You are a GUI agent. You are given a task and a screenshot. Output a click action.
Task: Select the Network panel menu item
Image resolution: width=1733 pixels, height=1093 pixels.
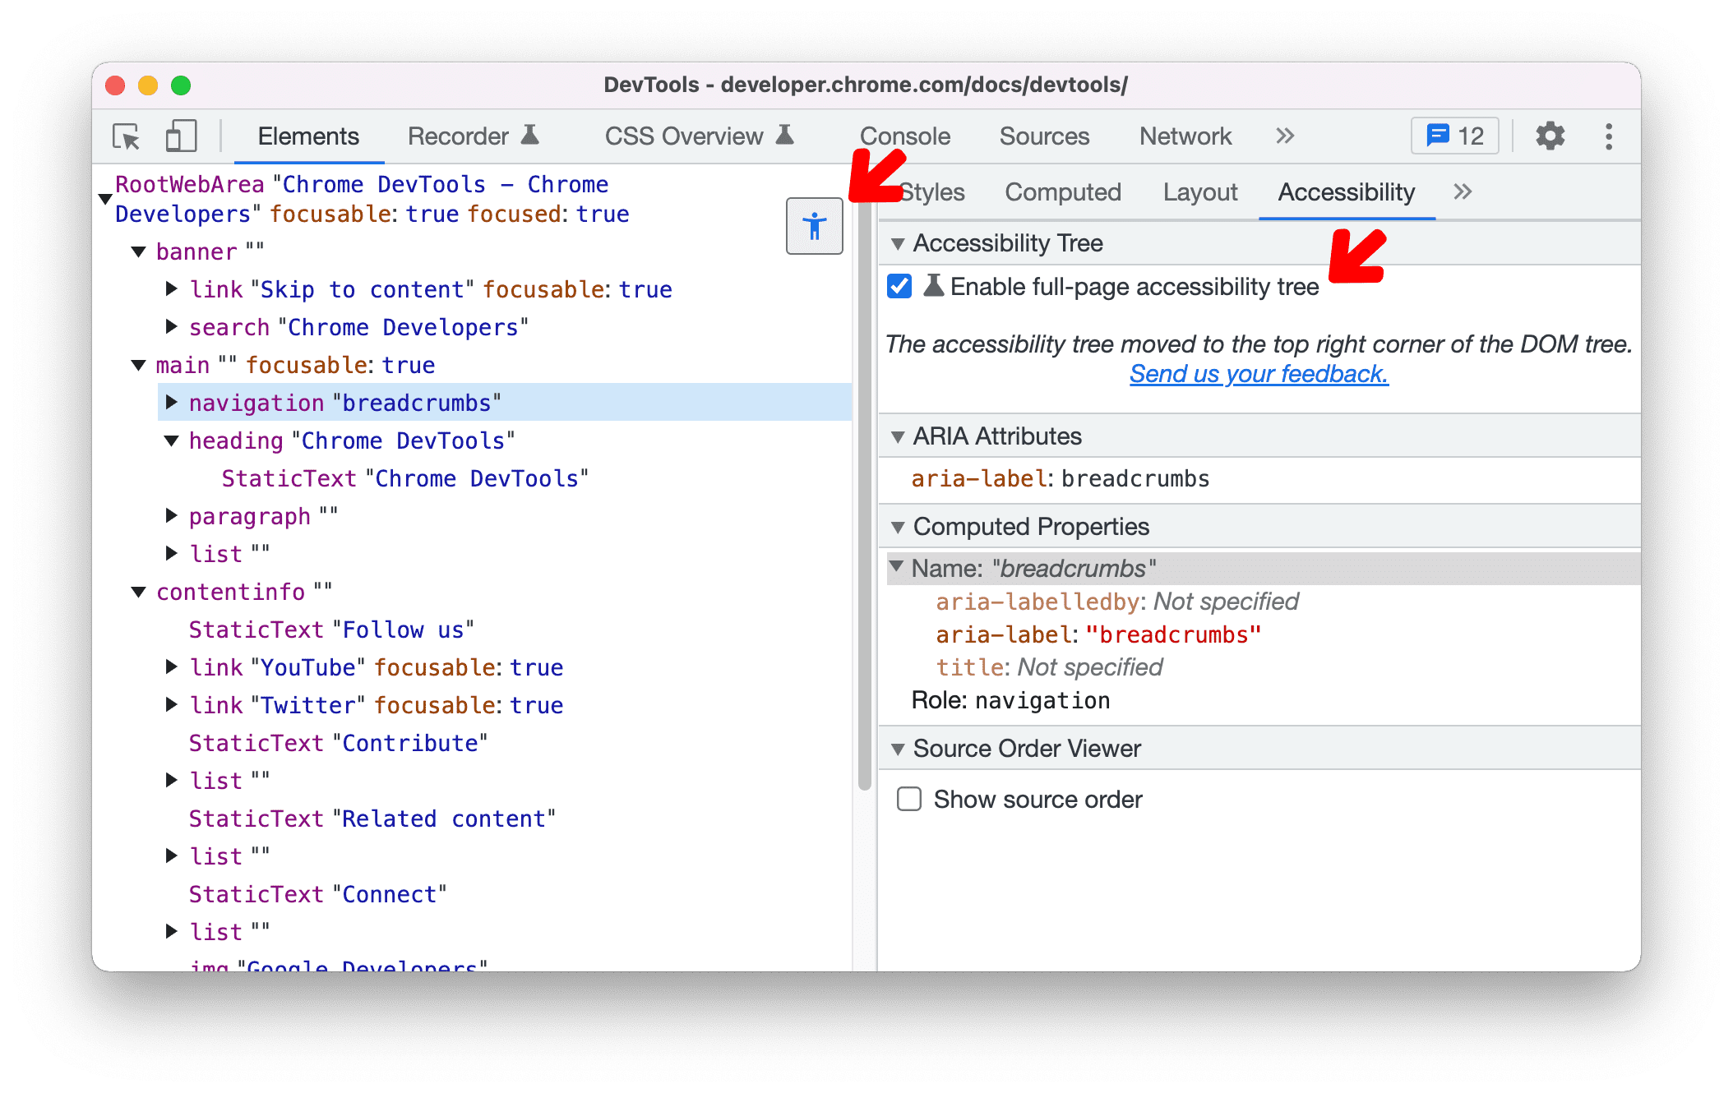[1184, 136]
